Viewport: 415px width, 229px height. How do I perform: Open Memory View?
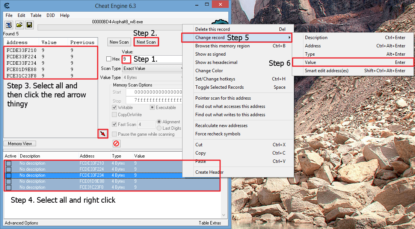click(x=20, y=143)
